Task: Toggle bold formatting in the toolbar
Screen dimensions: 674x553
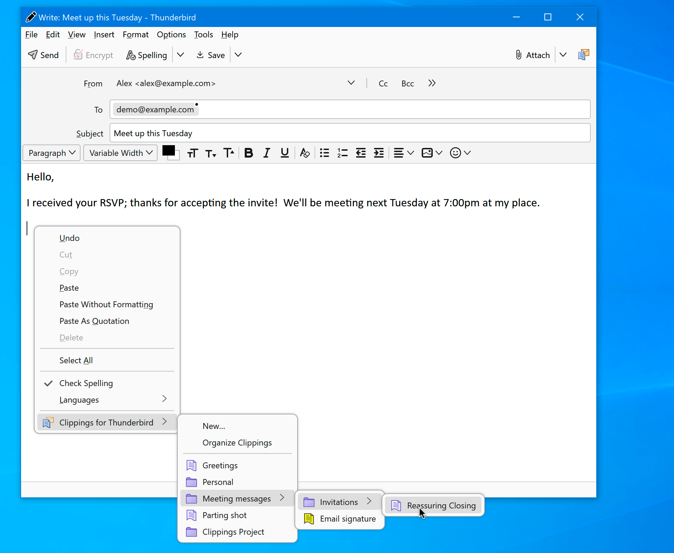Action: click(x=249, y=153)
